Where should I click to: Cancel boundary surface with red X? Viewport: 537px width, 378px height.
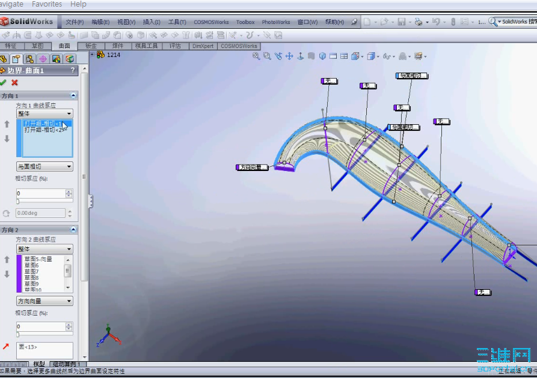coord(14,82)
